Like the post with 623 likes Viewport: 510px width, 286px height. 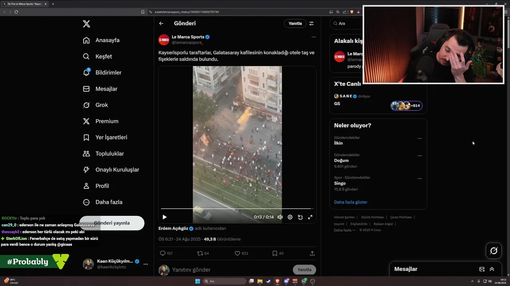click(241, 253)
